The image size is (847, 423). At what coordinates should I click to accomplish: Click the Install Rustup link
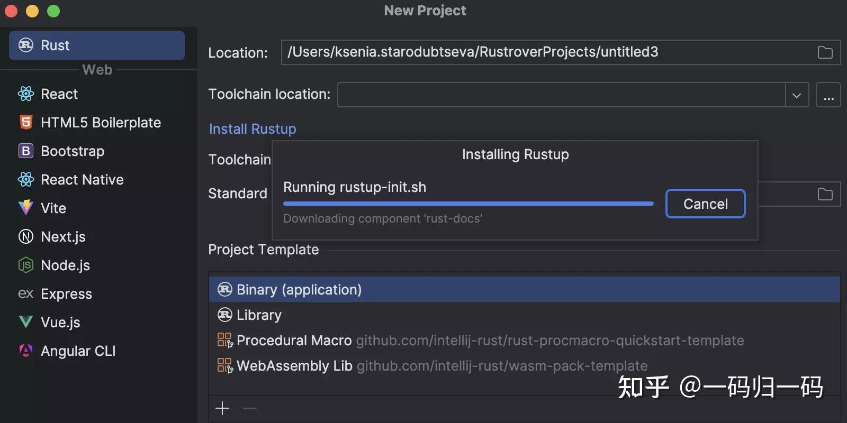click(x=253, y=129)
